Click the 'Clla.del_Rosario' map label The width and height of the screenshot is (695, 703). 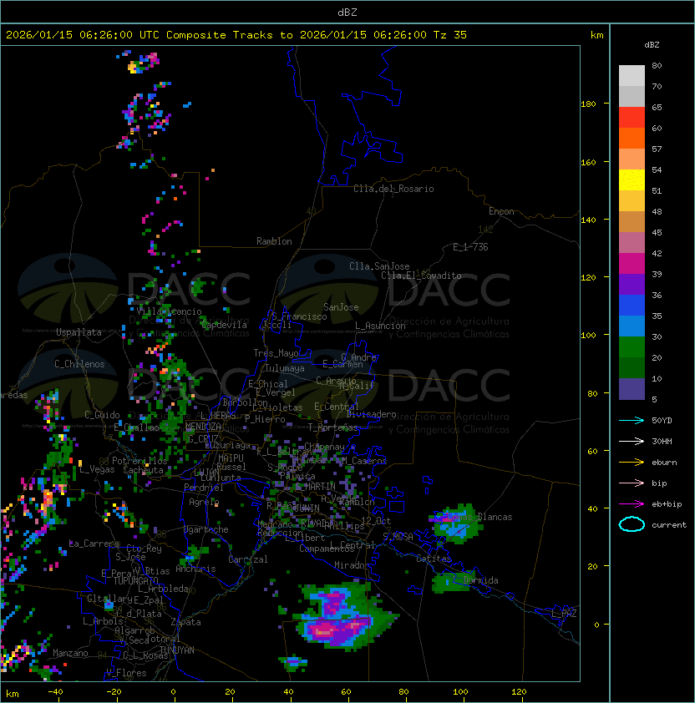click(x=393, y=189)
